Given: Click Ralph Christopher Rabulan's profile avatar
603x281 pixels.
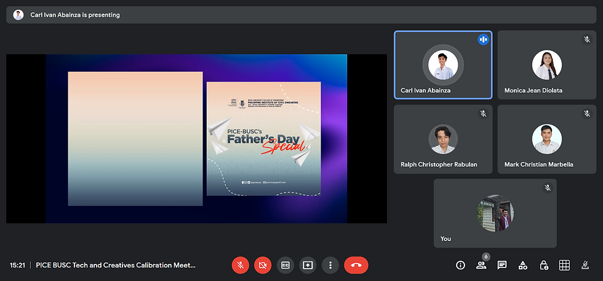Looking at the screenshot, I should pos(443,139).
